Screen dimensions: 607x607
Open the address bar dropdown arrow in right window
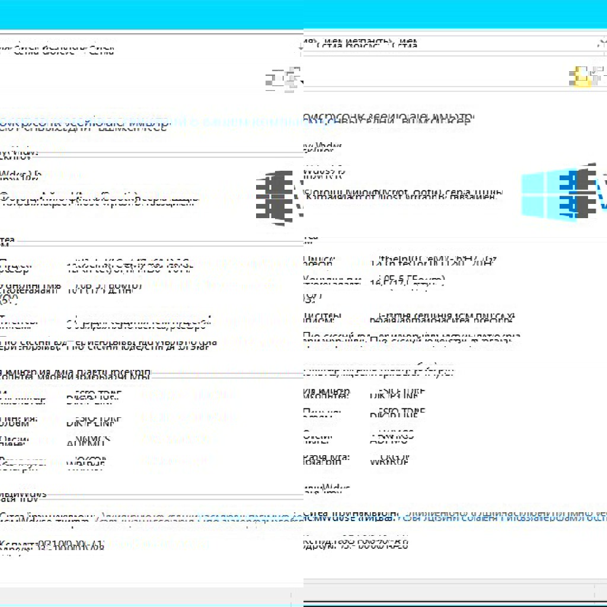pos(602,44)
